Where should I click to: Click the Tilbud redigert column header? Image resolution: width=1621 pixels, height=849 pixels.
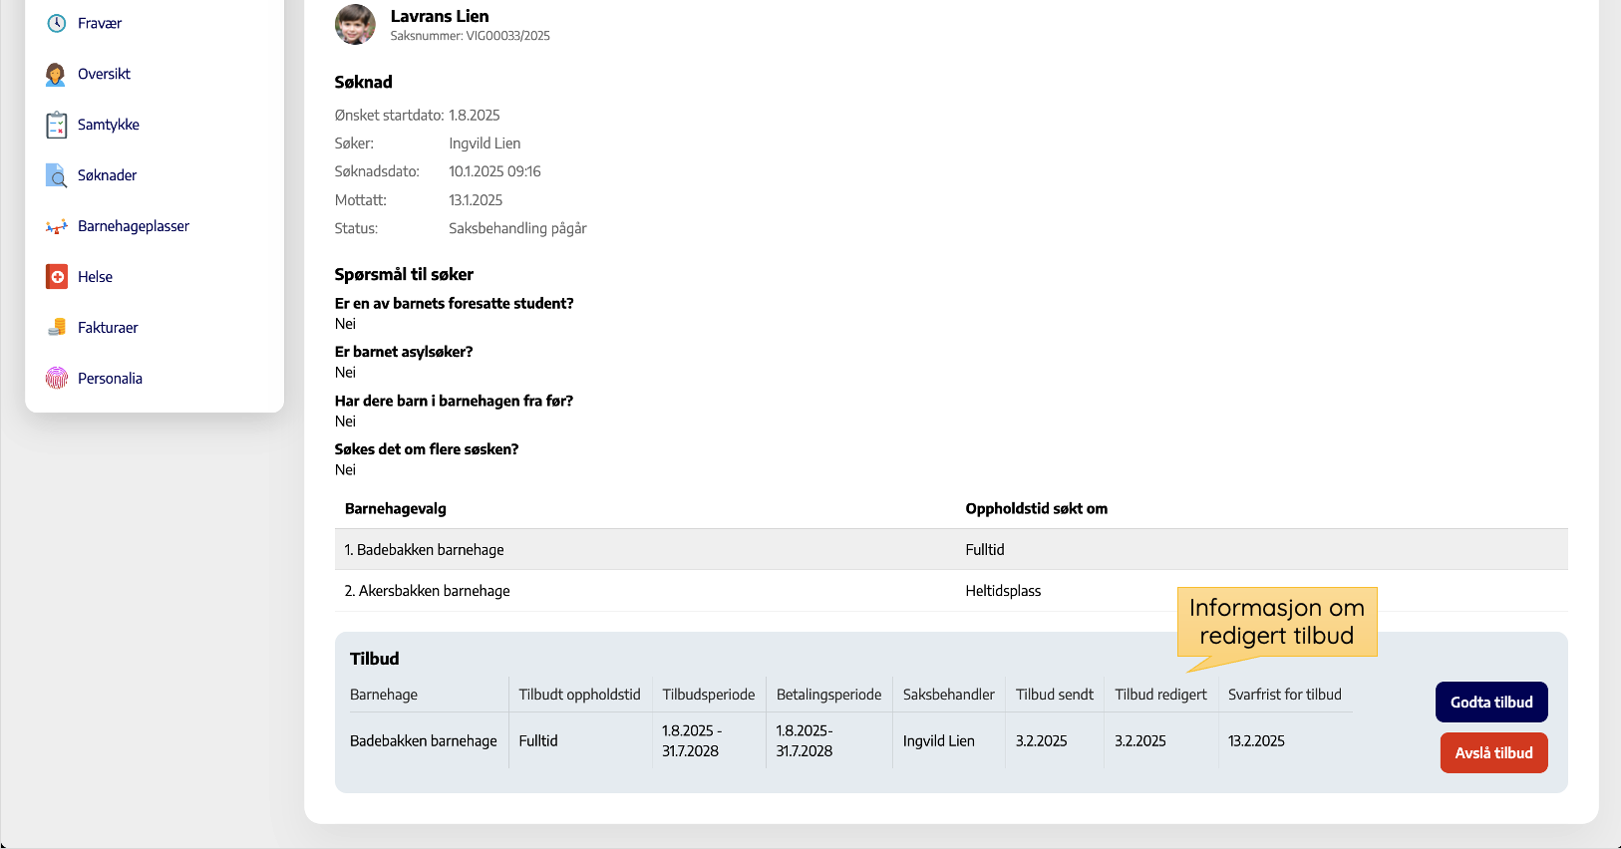point(1160,695)
